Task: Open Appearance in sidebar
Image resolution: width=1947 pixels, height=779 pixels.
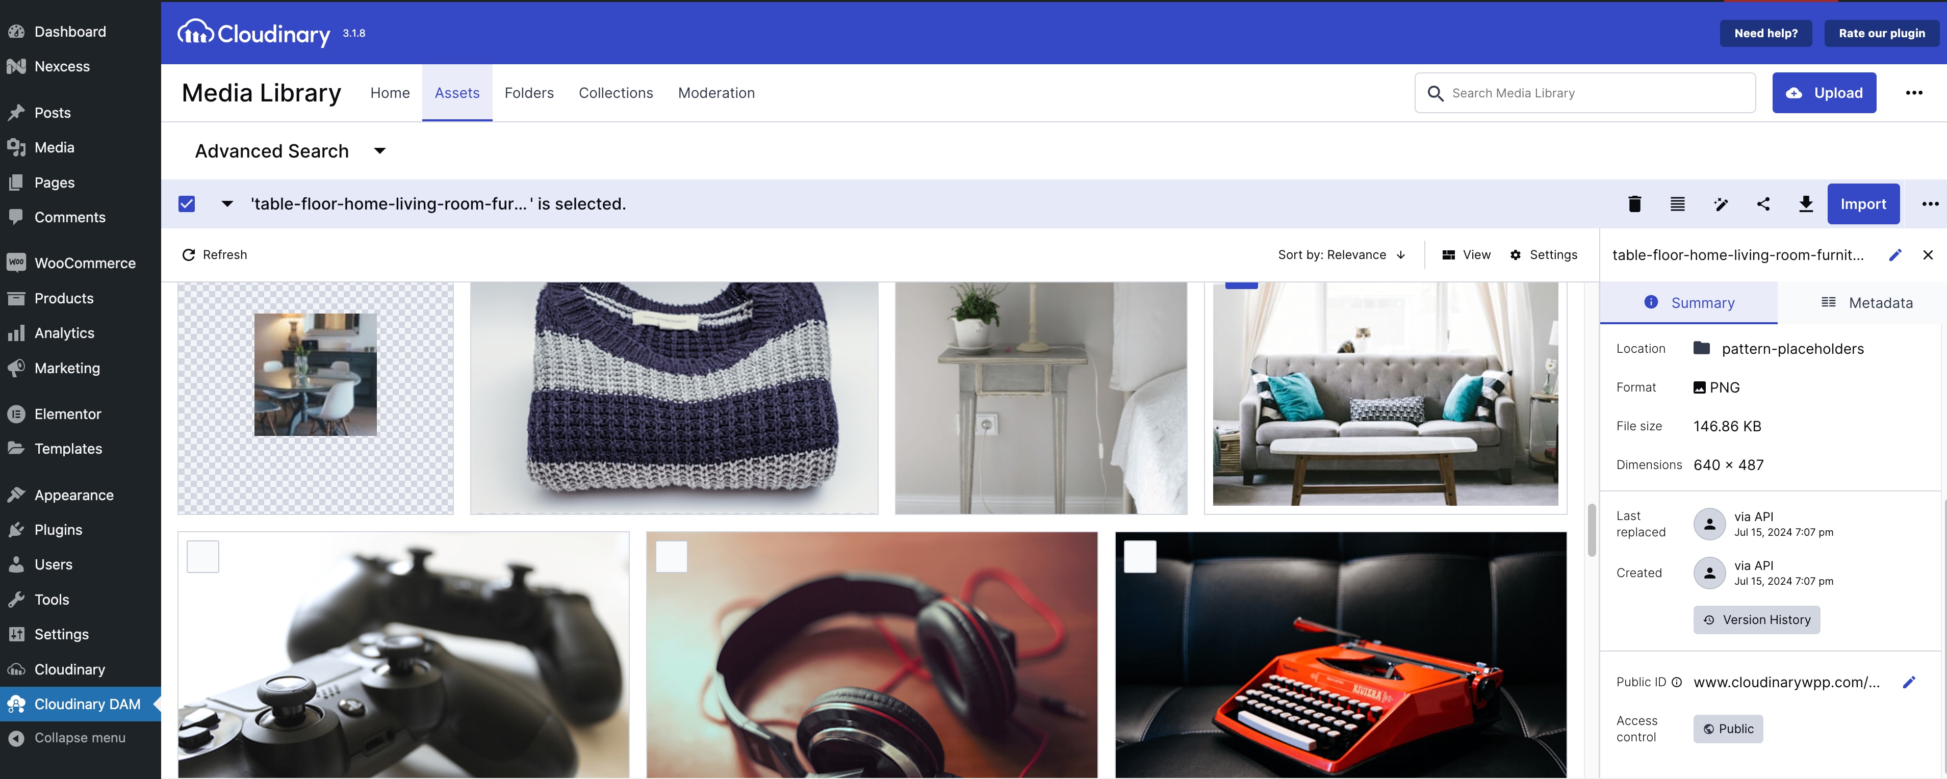Action: (80, 495)
